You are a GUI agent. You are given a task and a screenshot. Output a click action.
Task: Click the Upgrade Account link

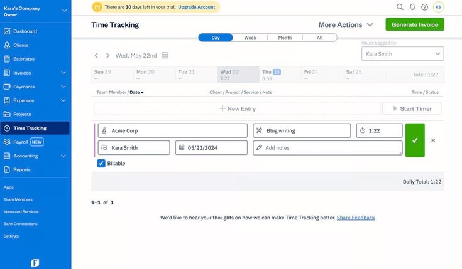[197, 7]
